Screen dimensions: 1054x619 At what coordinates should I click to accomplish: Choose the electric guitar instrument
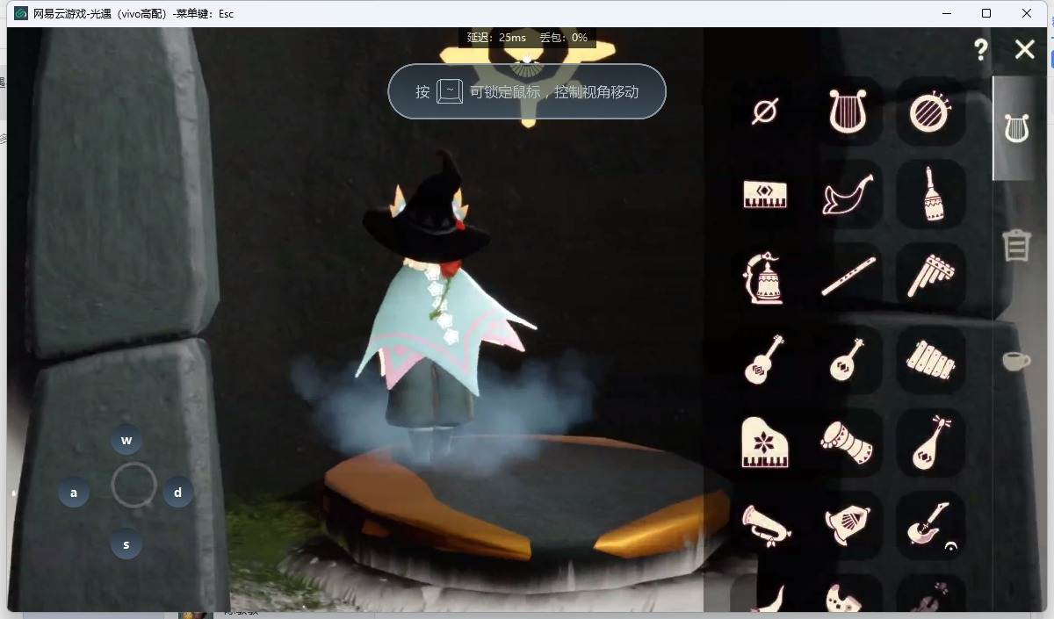[929, 524]
